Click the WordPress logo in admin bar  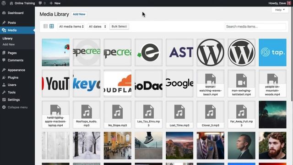click(4, 3)
